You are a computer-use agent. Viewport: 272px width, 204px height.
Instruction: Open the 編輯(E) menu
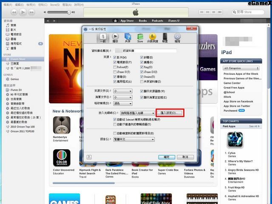(19, 5)
